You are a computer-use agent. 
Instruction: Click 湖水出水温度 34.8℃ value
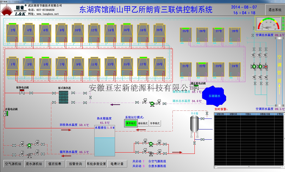click(x=197, y=101)
